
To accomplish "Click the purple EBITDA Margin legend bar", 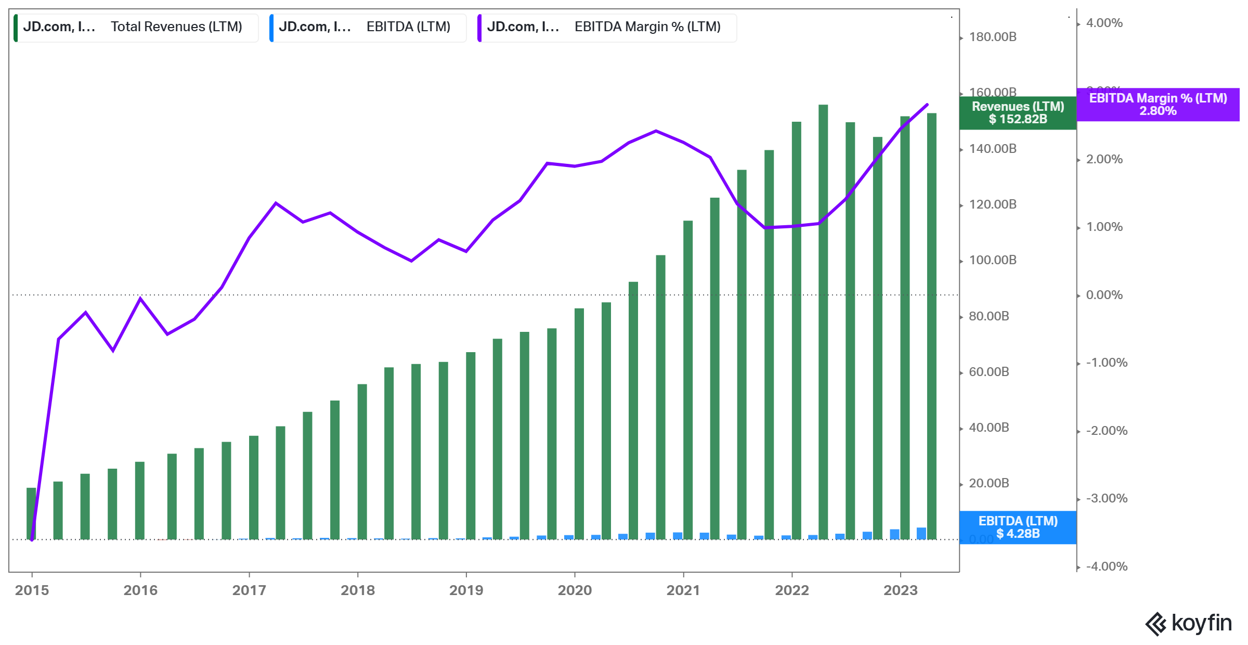I will (x=479, y=28).
